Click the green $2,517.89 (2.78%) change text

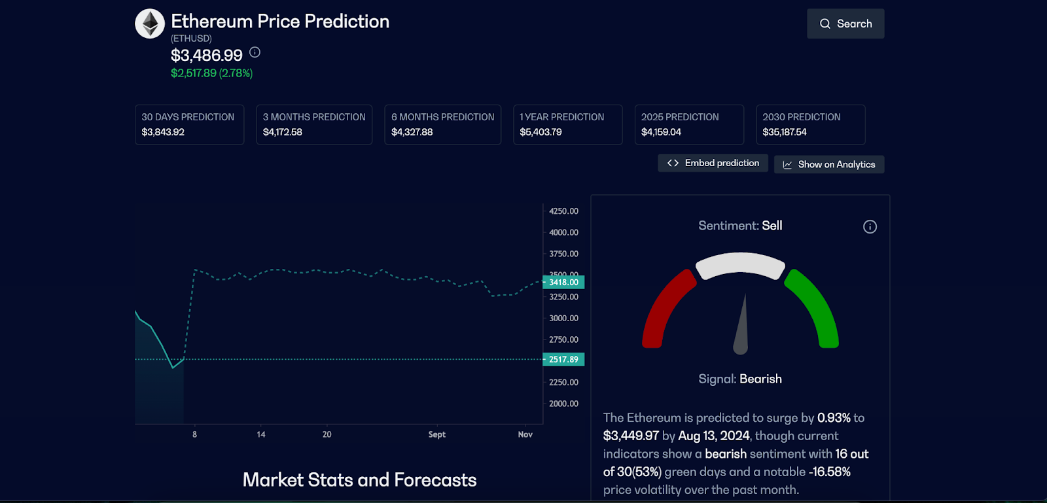pos(212,73)
